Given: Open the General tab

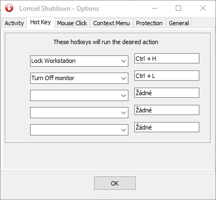Looking at the screenshot, I should coord(179,23).
